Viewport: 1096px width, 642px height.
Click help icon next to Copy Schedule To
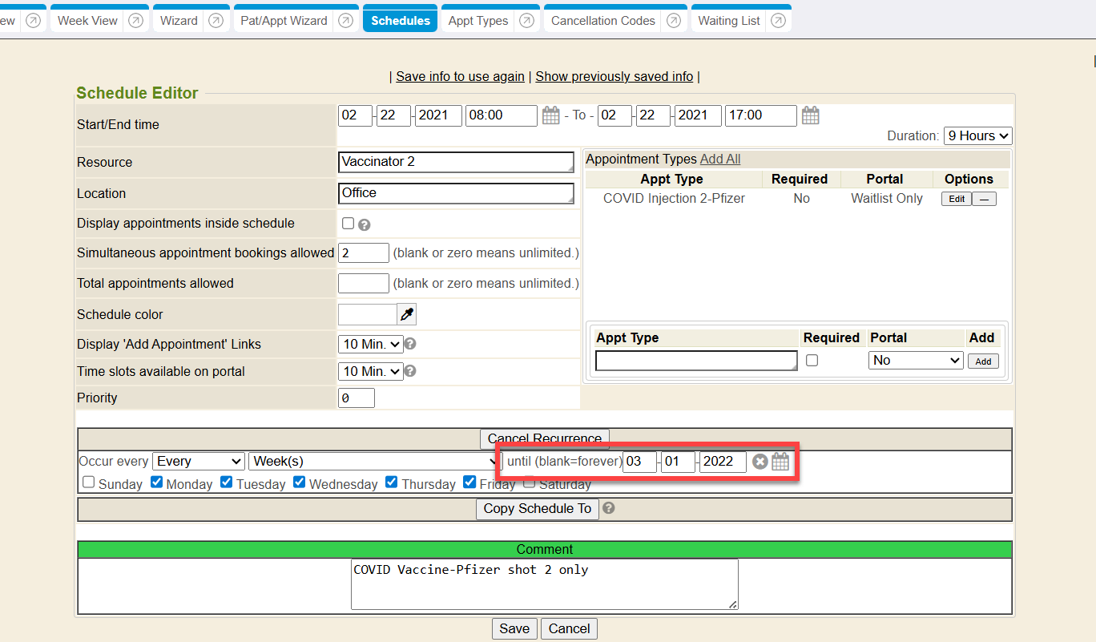608,508
